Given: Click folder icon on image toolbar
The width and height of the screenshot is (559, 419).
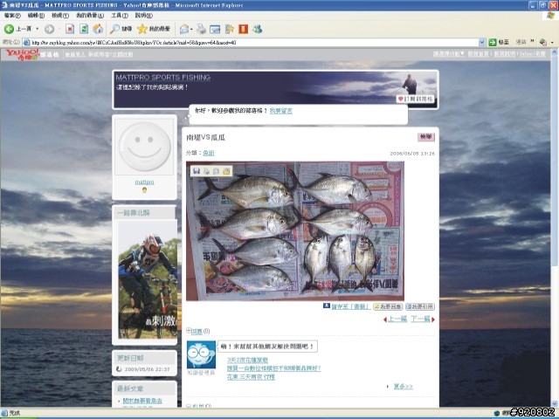Looking at the screenshot, I should coord(226,171).
